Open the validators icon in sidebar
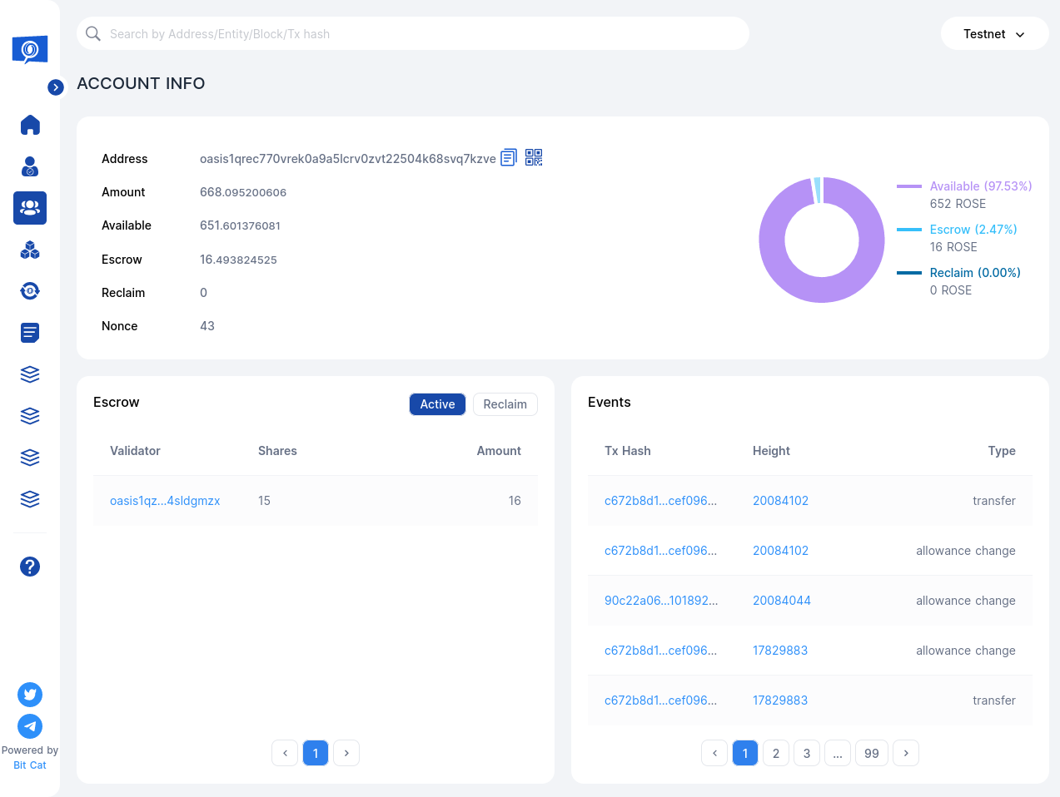The image size is (1060, 797). [x=30, y=166]
